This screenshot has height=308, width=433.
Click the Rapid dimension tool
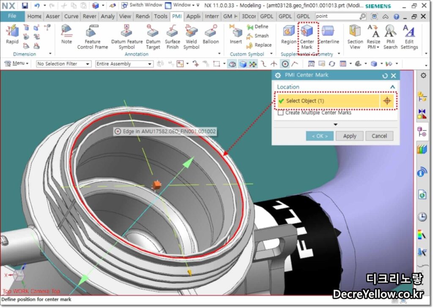12,35
